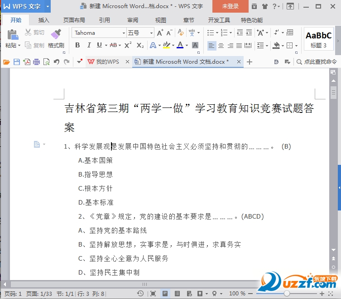Image resolution: width=341 pixels, height=299 pixels.
Task: Expand the borders dropdown arrow
Action: [x=296, y=46]
